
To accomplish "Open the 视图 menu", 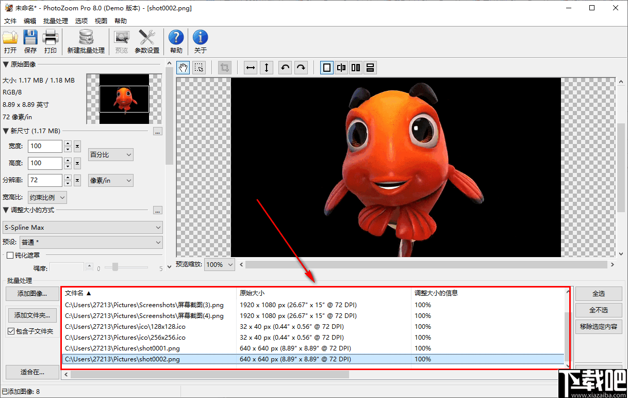I will (x=101, y=21).
